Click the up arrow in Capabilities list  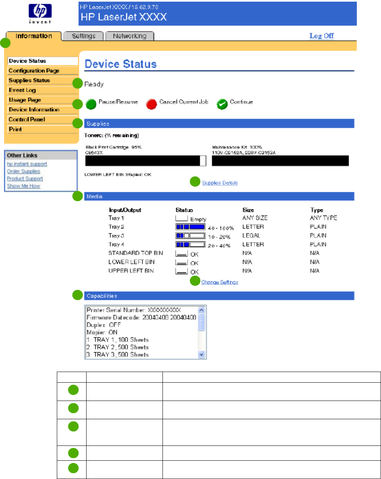point(202,310)
